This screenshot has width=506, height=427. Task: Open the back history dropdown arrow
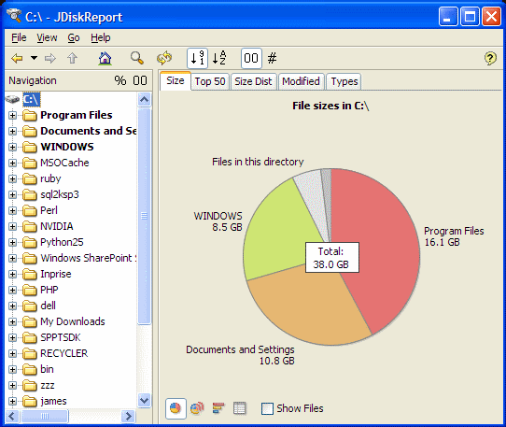coord(34,58)
